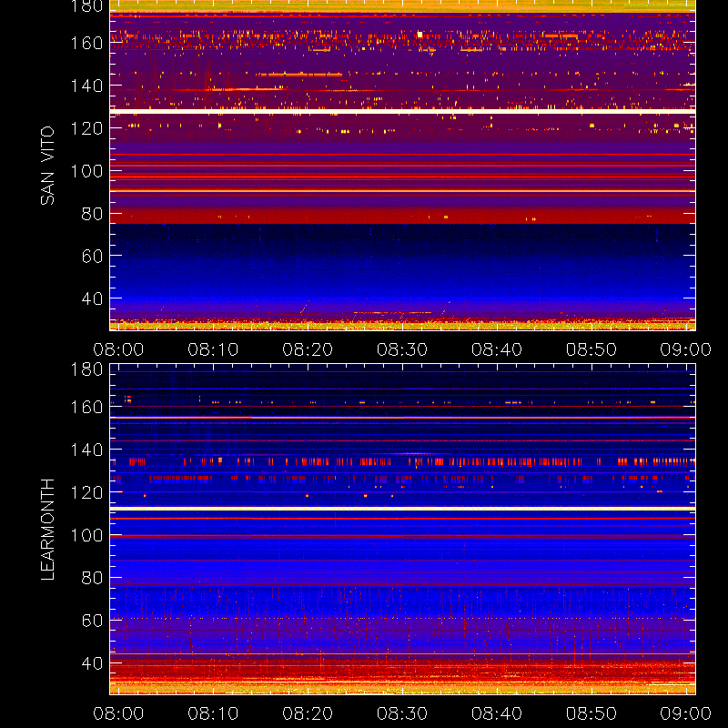Click the 100 tick label on the Learmonth plot
This screenshot has width=728, height=728.
click(x=86, y=535)
